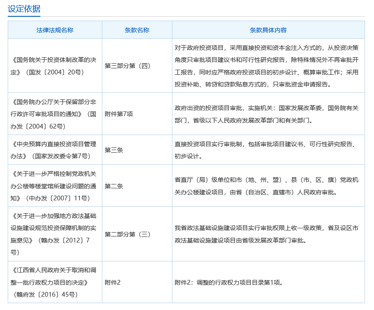Click the 法律法规名称 column header
The height and width of the screenshot is (310, 374).
(55, 30)
